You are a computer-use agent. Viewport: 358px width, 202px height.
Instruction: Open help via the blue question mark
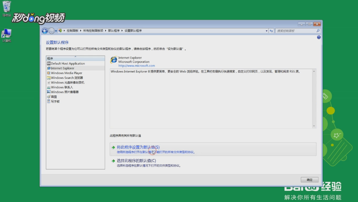[319, 37]
